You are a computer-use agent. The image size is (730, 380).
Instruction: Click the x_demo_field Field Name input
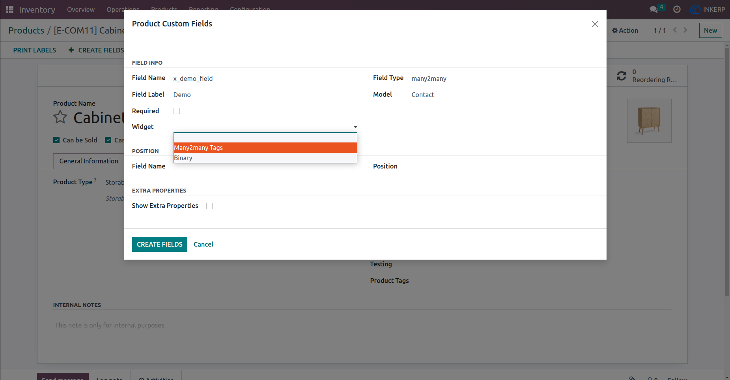265,79
